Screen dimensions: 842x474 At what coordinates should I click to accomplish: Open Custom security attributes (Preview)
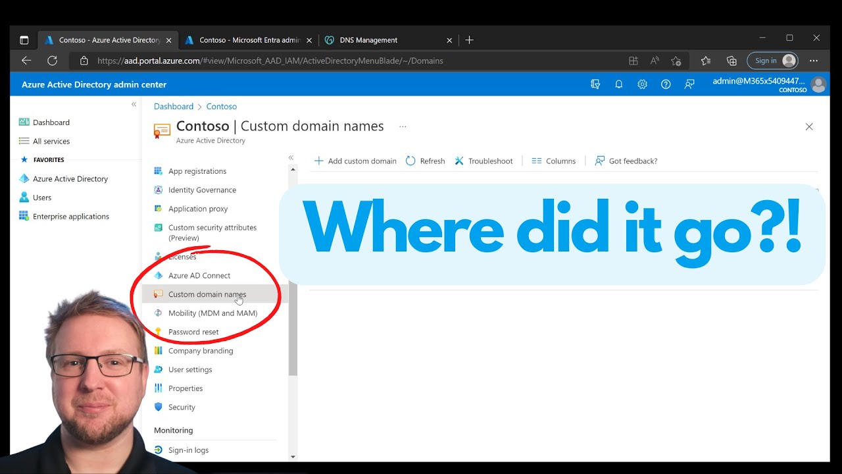tap(212, 233)
